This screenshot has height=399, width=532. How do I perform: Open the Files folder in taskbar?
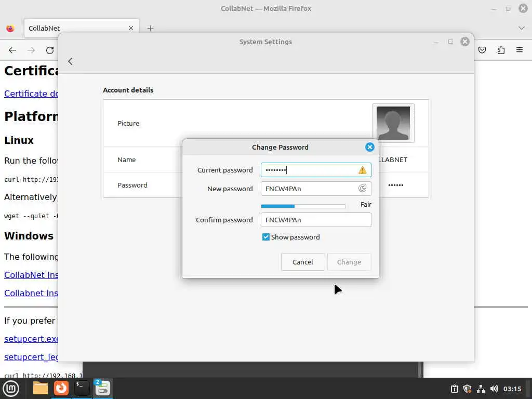41,388
